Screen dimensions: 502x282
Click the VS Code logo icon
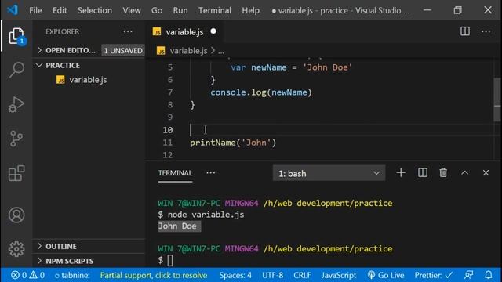coord(13,10)
